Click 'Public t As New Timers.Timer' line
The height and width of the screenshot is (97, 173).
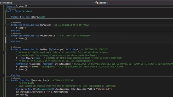pyautogui.click(x=28, y=17)
